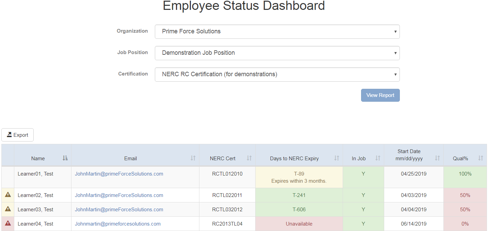Sort by NERC Cert column icon
The image size is (488, 231).
(x=249, y=158)
